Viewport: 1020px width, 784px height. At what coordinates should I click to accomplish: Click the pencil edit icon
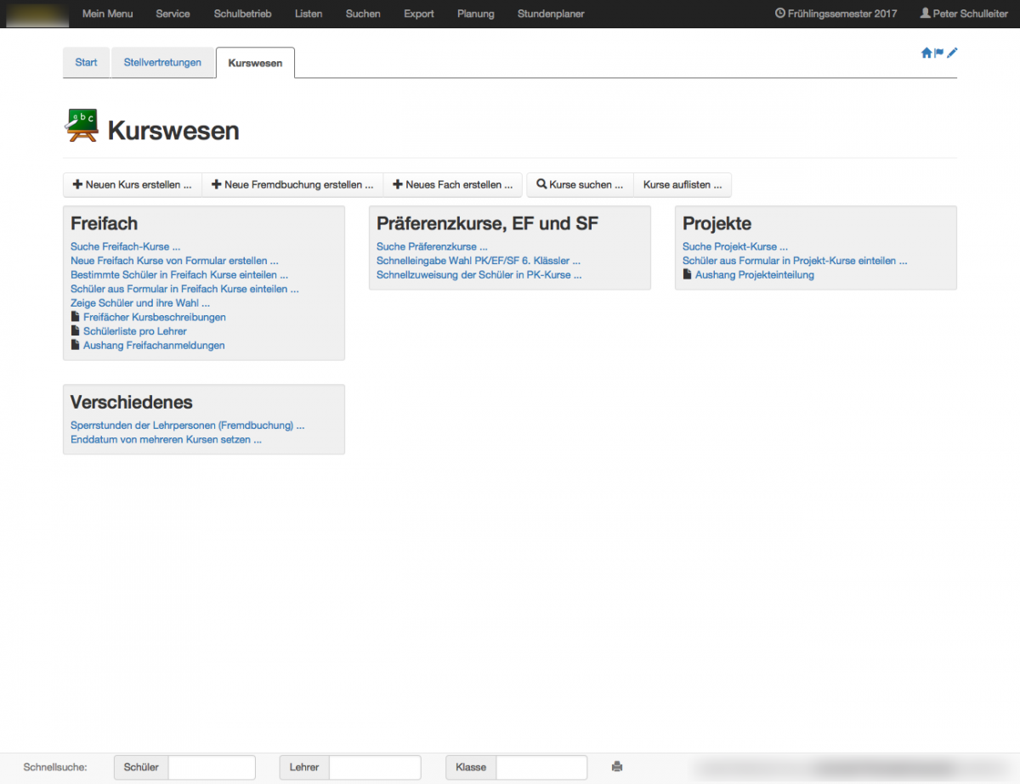click(952, 53)
